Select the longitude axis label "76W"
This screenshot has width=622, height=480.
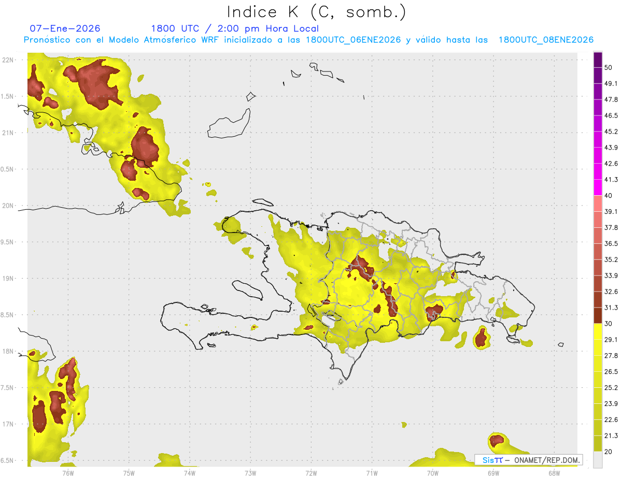pos(68,473)
